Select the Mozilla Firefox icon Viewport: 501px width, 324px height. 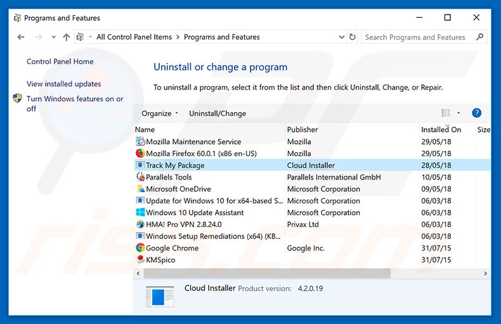coord(140,153)
